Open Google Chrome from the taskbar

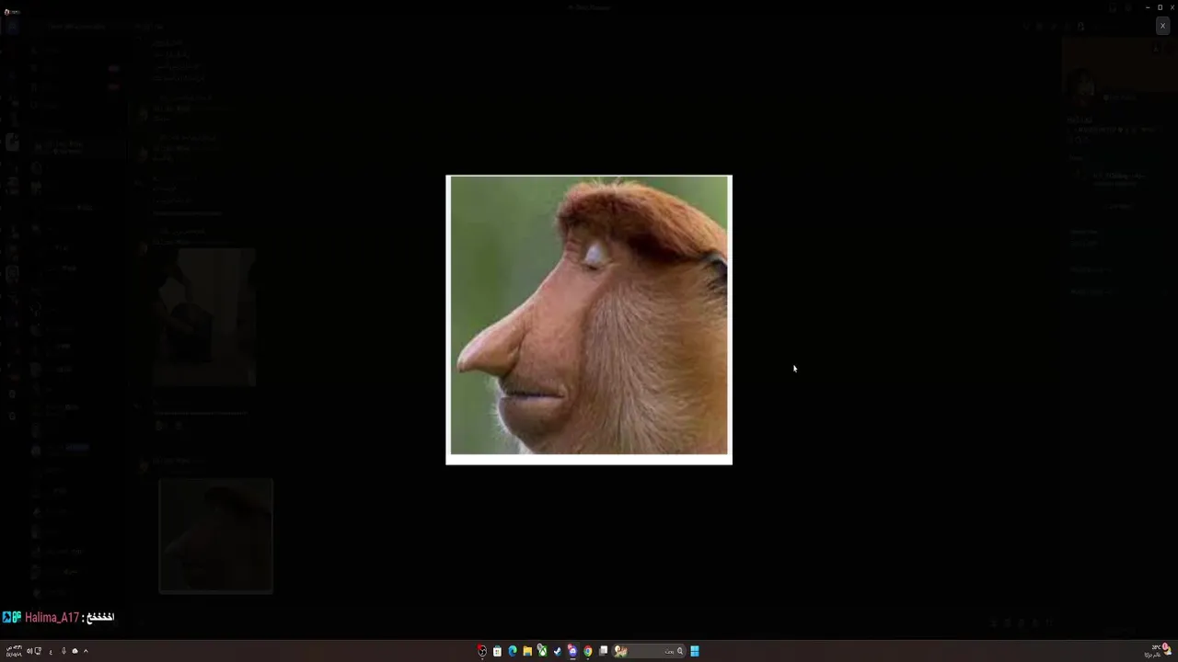pos(587,651)
